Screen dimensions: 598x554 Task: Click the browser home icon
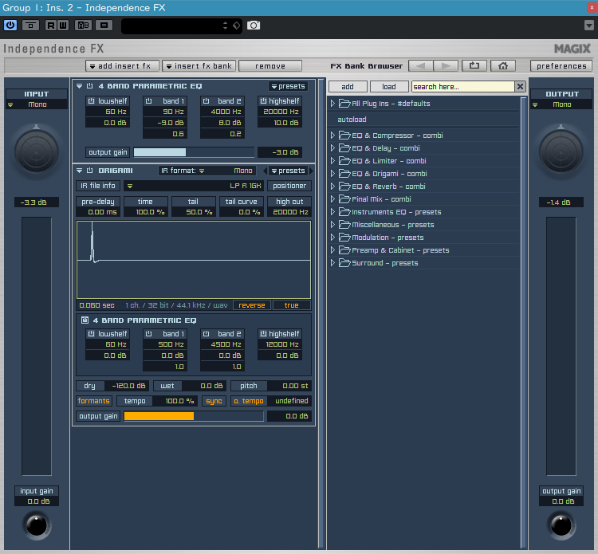502,66
